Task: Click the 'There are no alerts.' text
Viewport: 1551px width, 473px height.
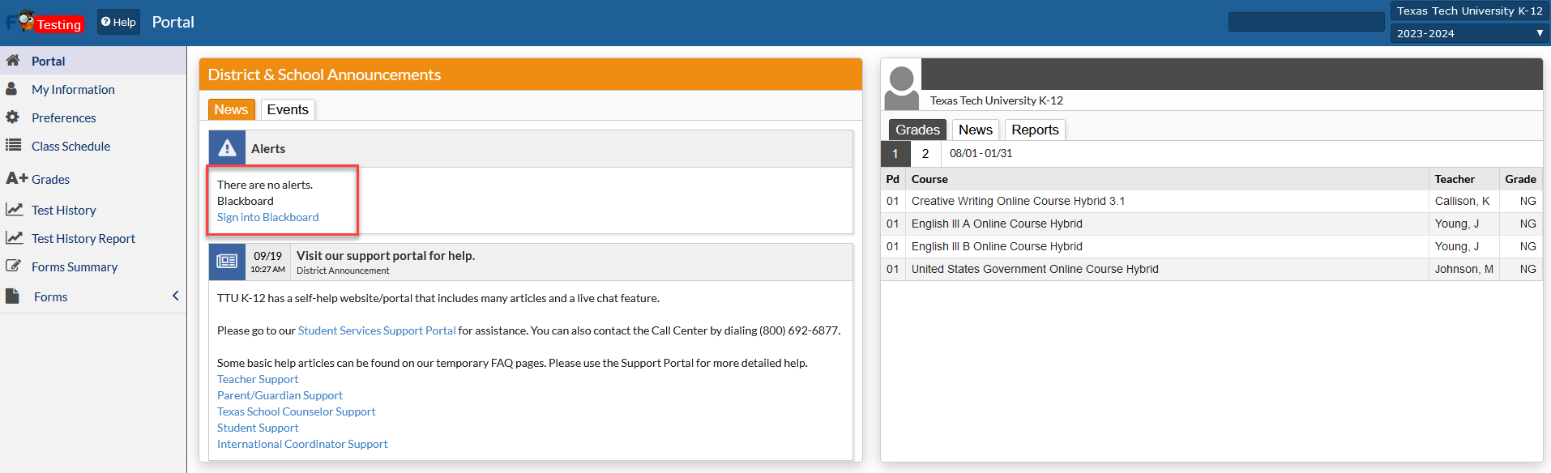Action: pos(265,185)
